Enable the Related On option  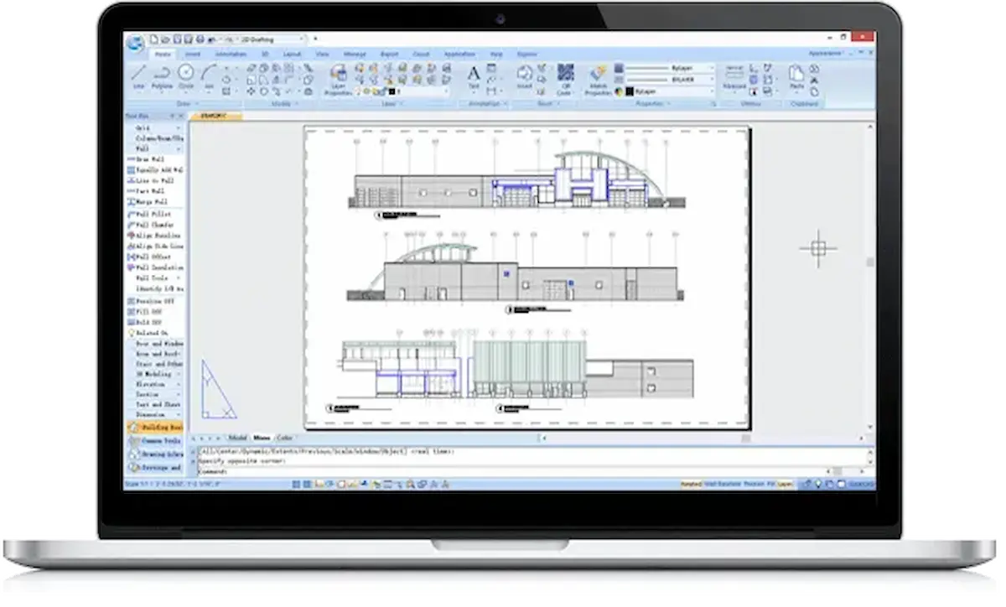pyautogui.click(x=149, y=334)
